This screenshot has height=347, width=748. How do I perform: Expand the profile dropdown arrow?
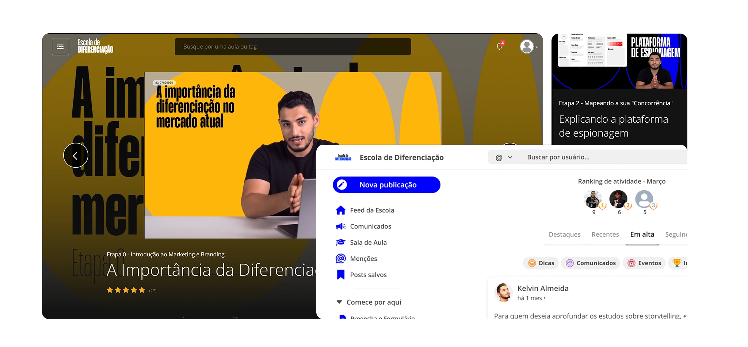537,47
